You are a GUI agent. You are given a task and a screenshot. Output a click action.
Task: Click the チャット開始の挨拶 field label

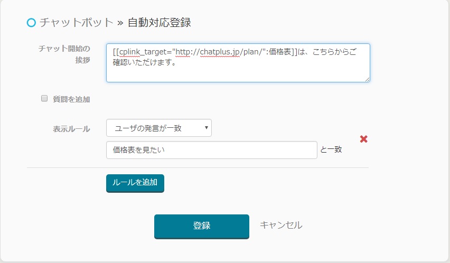point(64,54)
